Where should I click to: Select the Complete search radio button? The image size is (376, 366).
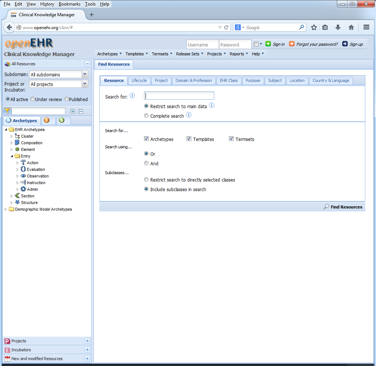click(146, 116)
